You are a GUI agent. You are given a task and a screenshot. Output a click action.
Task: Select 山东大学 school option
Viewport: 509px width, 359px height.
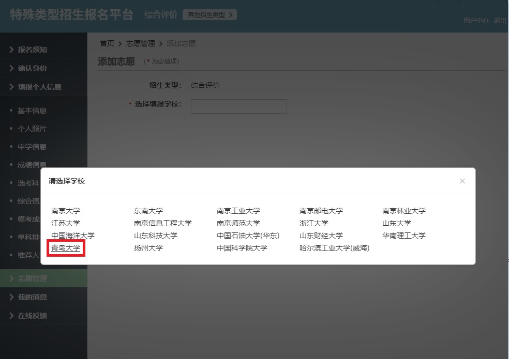(x=397, y=223)
